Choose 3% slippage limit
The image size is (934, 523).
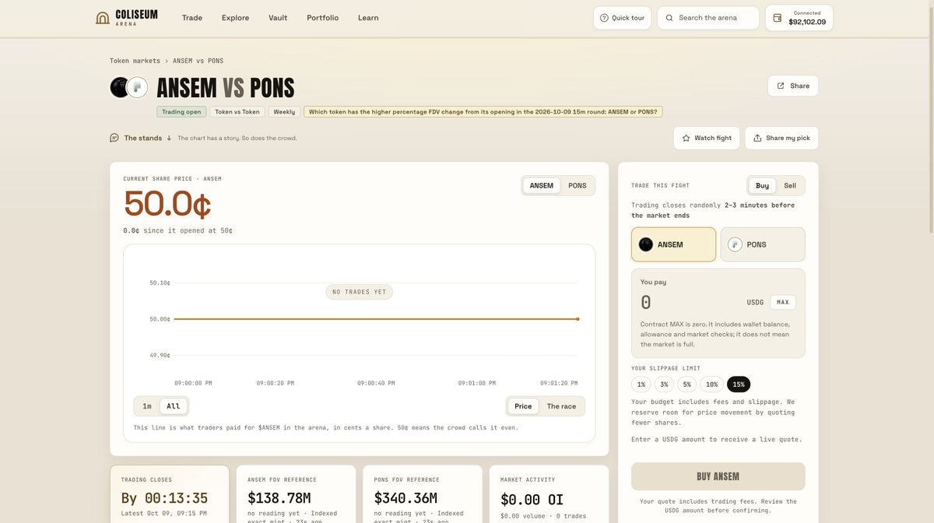[x=664, y=384]
